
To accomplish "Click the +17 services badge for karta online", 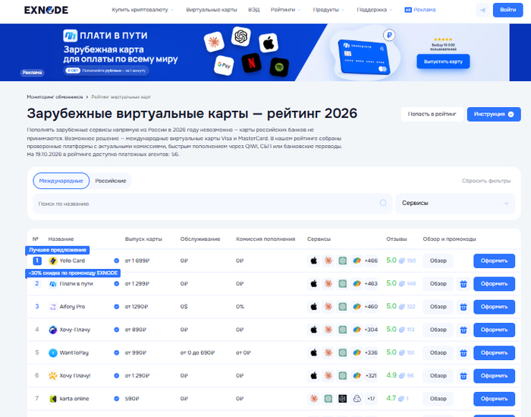I will pos(371,399).
